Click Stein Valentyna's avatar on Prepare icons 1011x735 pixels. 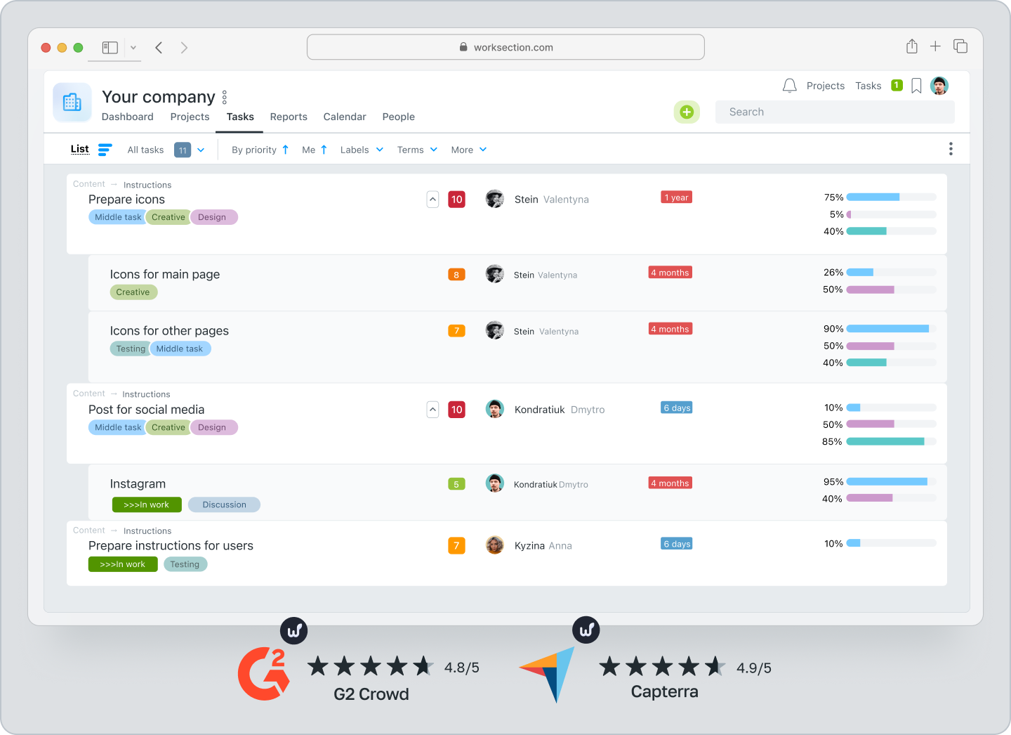(495, 199)
